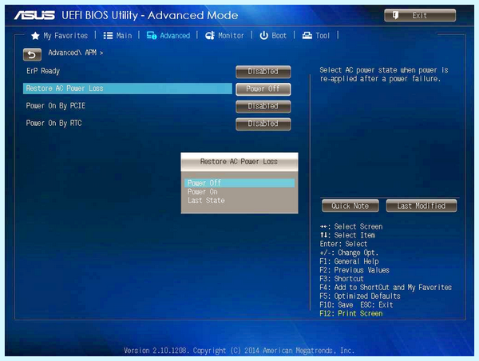Click the power icon beside Boot
Screen dimensions: 479x361
tap(263, 36)
